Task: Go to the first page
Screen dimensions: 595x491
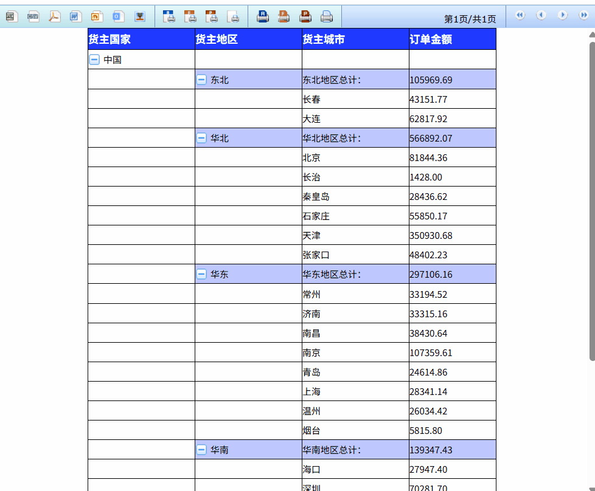Action: coord(520,15)
